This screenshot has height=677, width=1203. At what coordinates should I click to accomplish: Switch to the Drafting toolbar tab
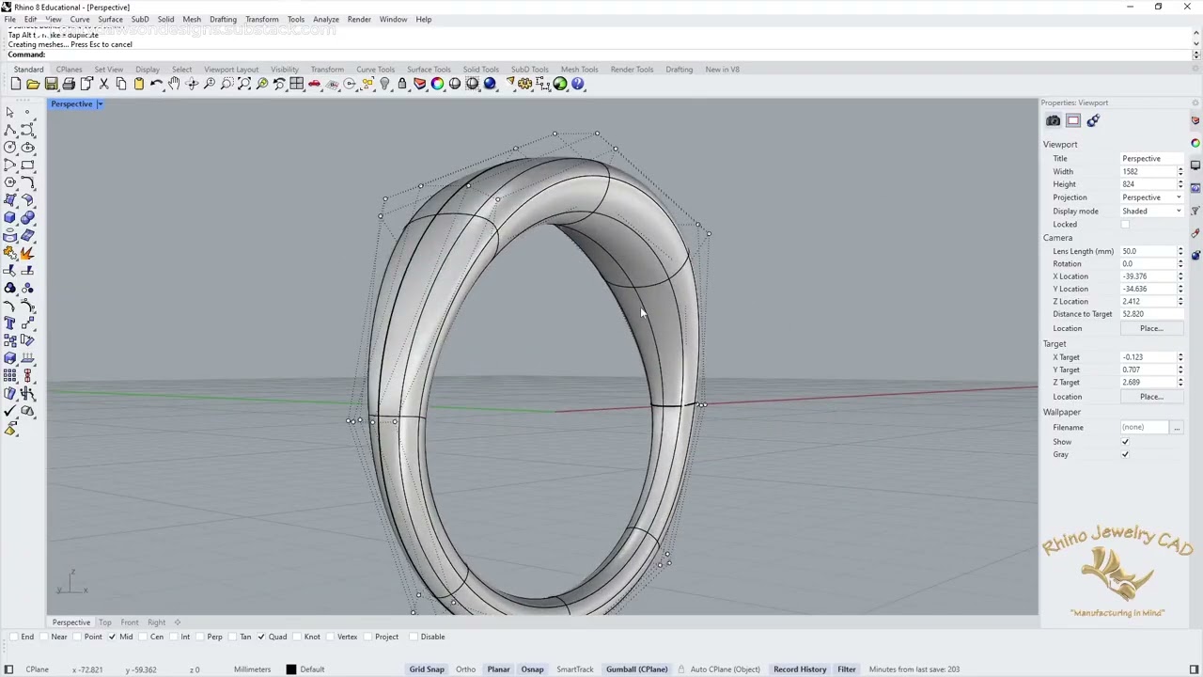tap(679, 70)
